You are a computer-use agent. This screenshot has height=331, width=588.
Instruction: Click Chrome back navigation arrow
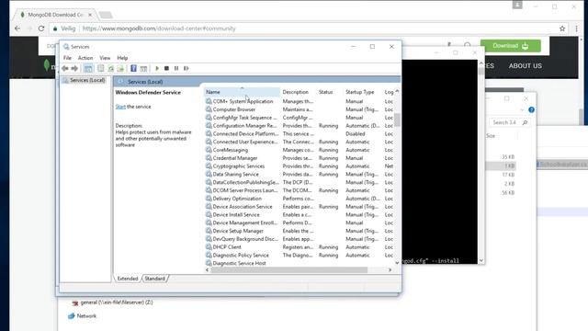17,29
